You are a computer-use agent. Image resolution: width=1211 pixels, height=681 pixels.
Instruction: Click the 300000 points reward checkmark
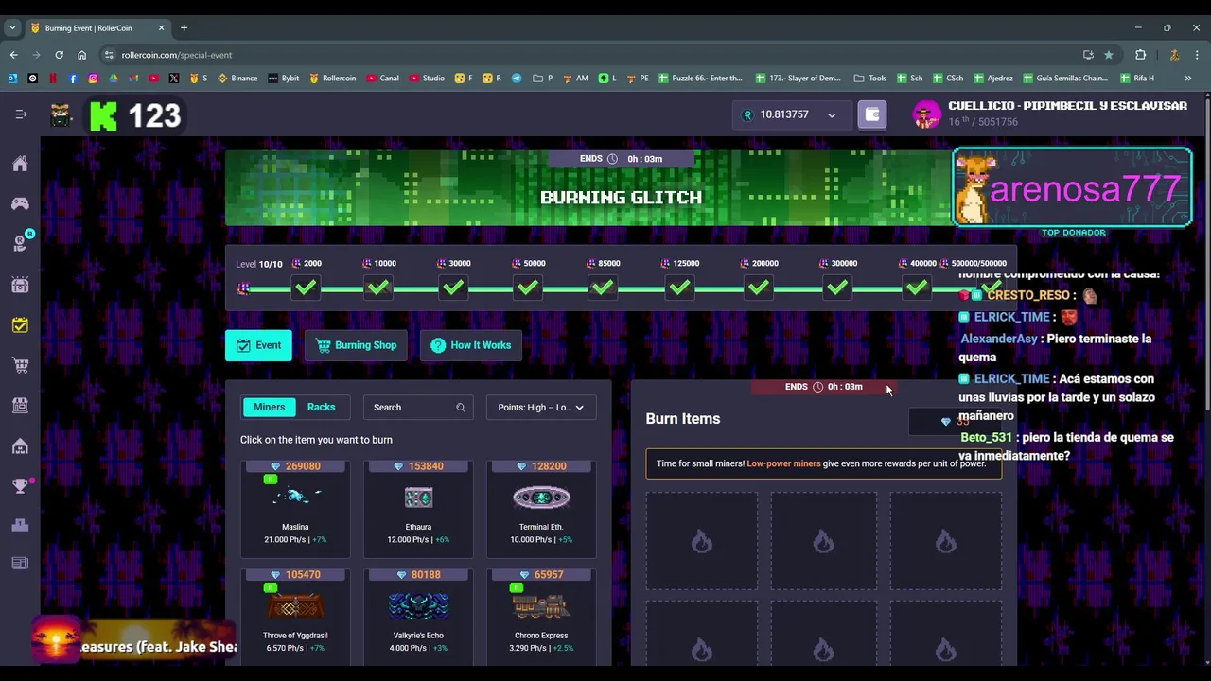(x=837, y=288)
